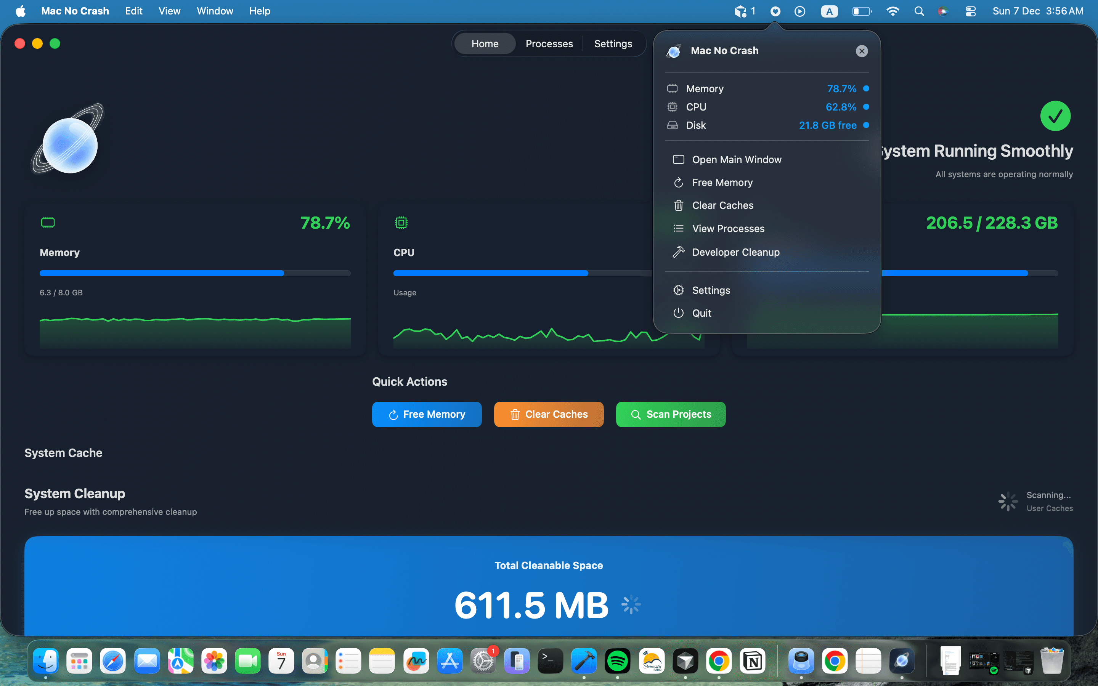Click the Disk drive icon in the popover
The image size is (1098, 686).
pyautogui.click(x=673, y=125)
